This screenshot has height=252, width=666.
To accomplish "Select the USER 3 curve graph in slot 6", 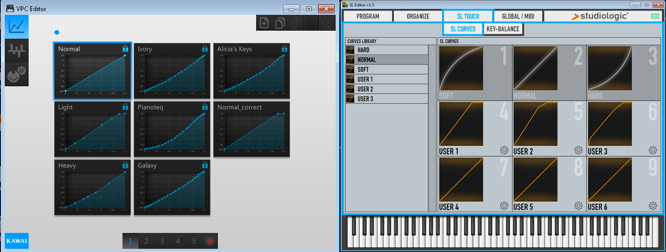I will point(610,124).
